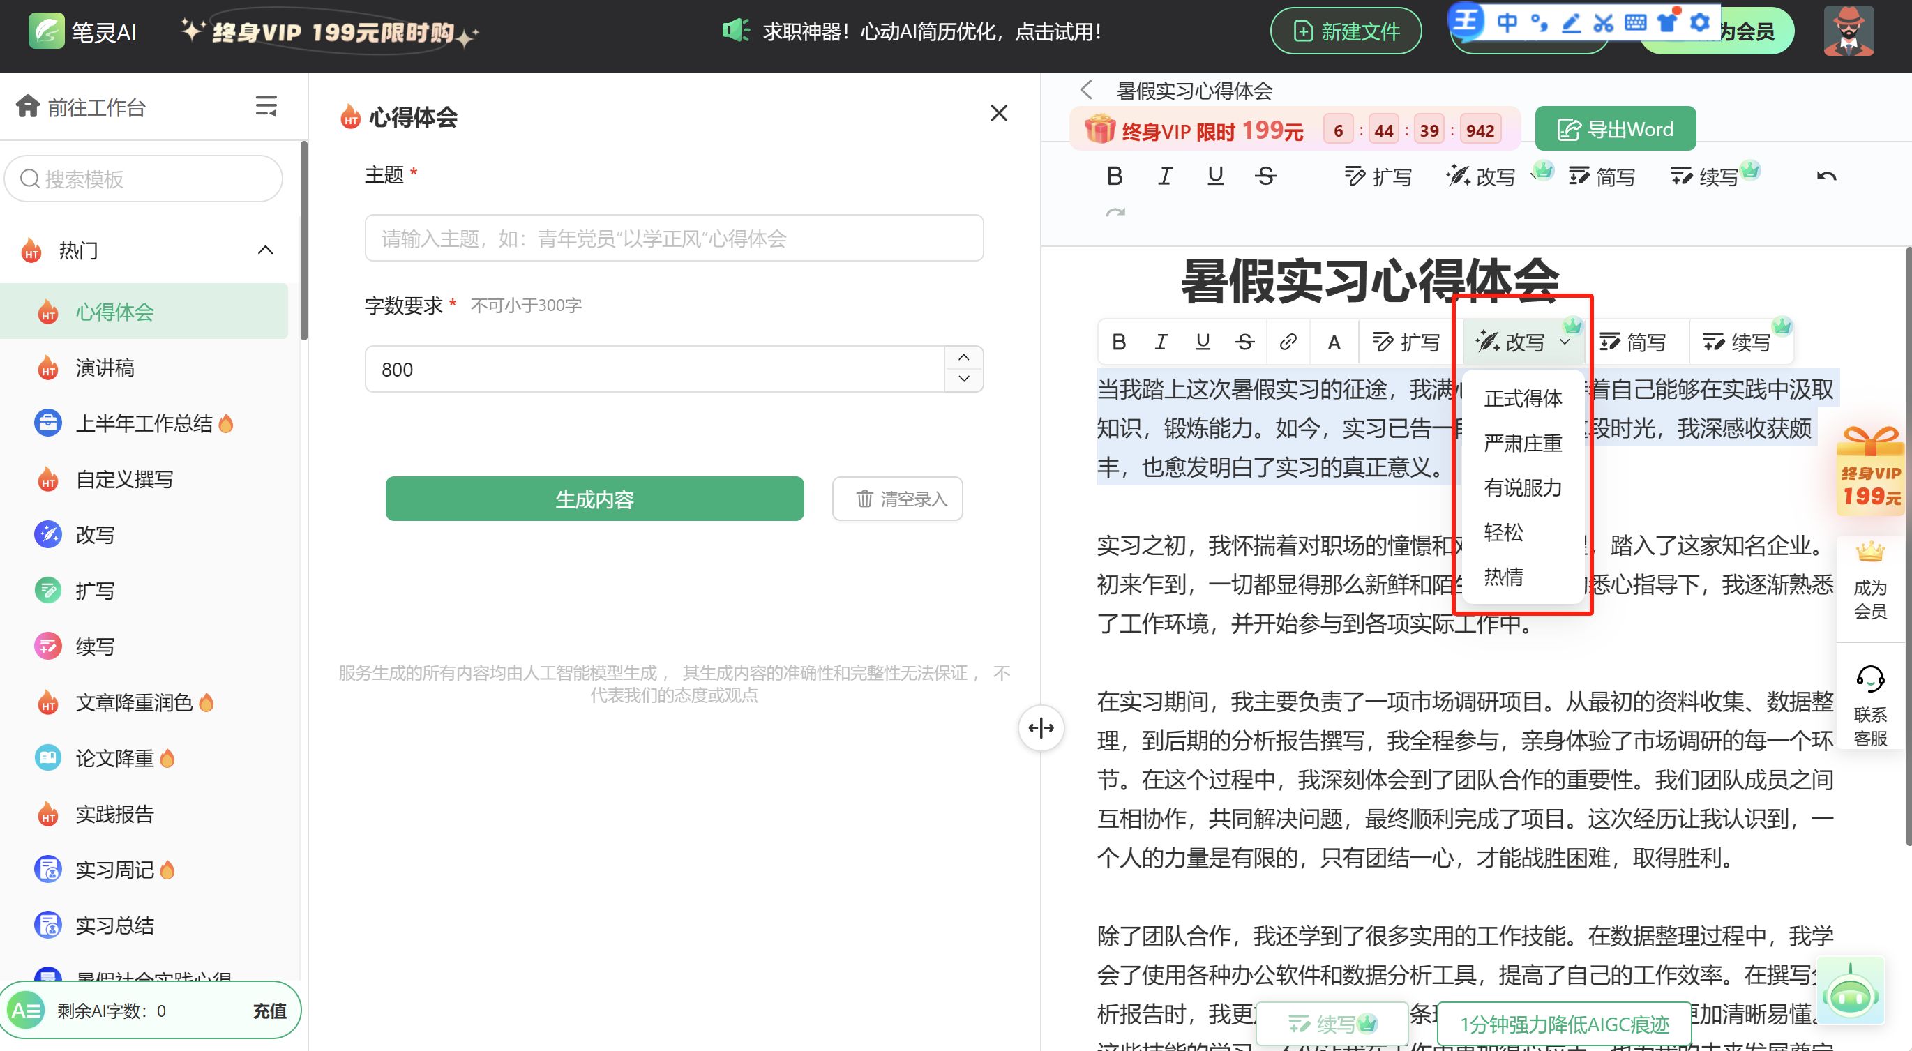Select 正式得体 from the rewrite menu
1912x1051 pixels.
(x=1522, y=399)
